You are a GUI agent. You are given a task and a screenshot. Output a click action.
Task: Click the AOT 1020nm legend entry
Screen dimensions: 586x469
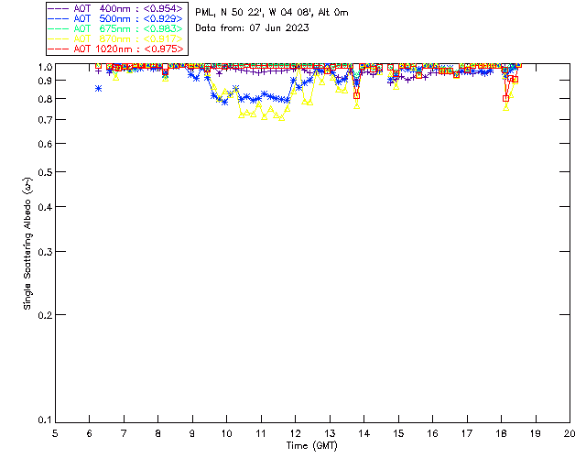(116, 49)
